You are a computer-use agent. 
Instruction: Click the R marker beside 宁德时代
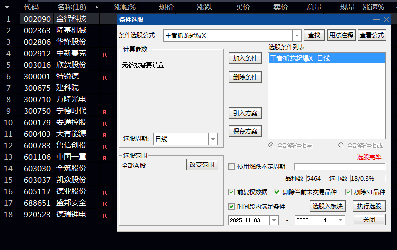[x=105, y=112]
